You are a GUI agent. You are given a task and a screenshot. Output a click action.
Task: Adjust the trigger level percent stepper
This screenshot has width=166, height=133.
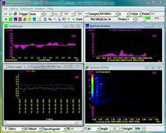tap(73, 14)
